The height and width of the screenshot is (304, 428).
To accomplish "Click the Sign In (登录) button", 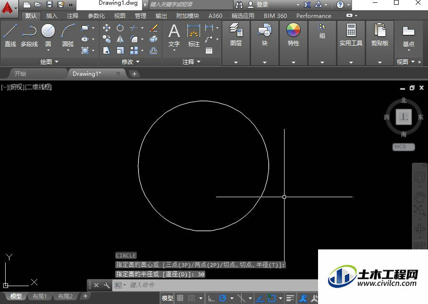I will coord(258,4).
